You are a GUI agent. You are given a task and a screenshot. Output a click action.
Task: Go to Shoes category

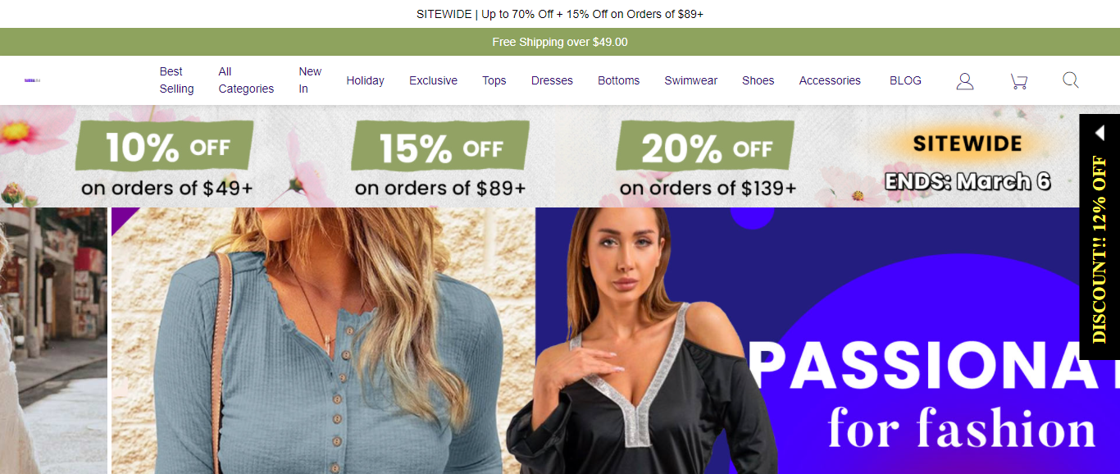[x=758, y=80]
